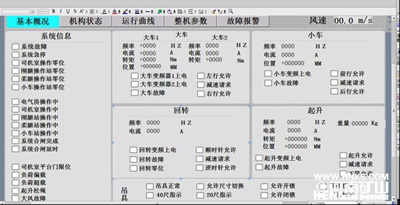Screen dimensions: 400x205
Task: Click the line color pen icon
Action: pos(125,12)
